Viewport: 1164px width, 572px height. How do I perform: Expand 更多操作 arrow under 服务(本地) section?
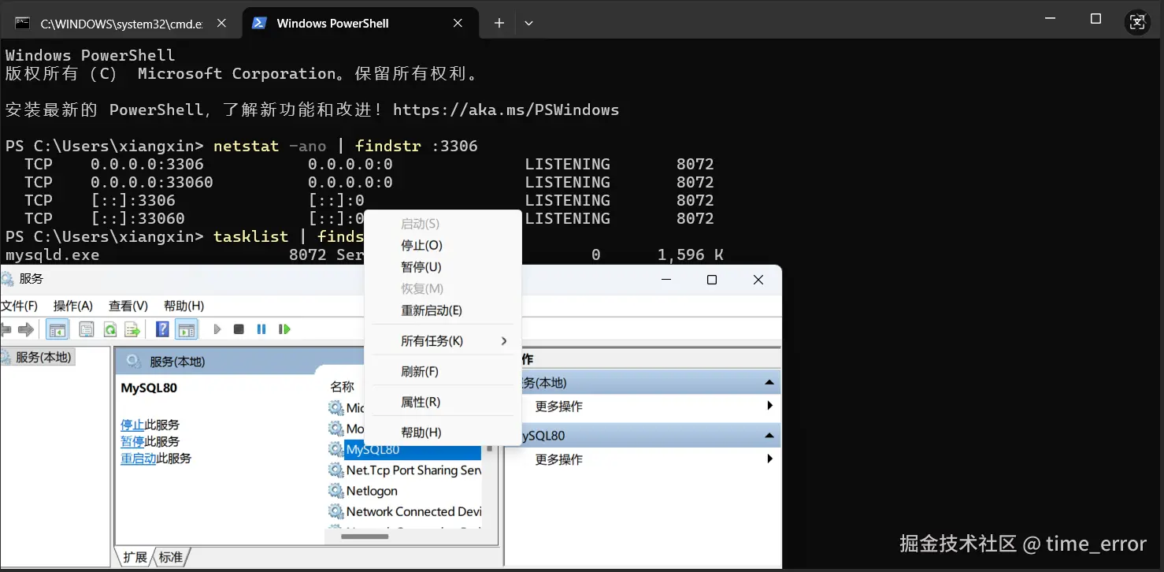[769, 407]
